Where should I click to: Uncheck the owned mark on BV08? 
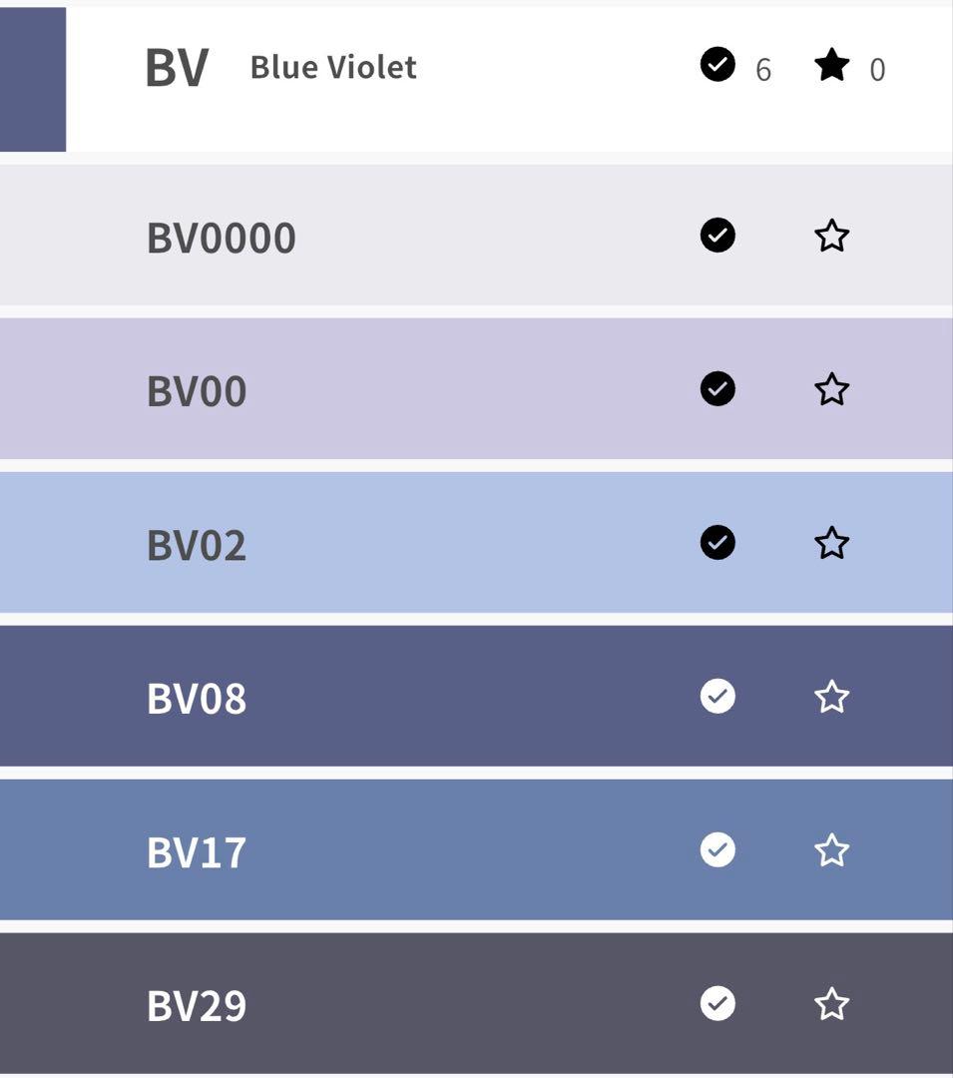[x=717, y=696]
